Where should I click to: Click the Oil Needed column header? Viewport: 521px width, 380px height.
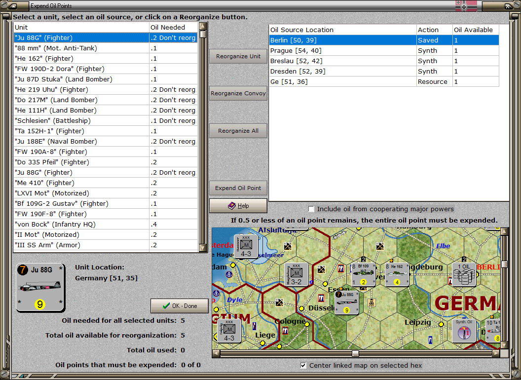coord(174,27)
